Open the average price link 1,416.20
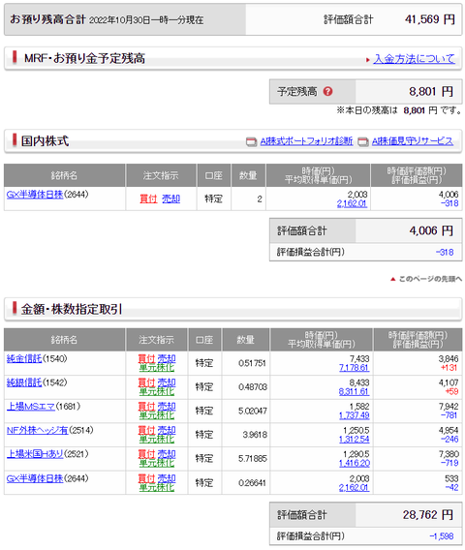 pyautogui.click(x=355, y=464)
